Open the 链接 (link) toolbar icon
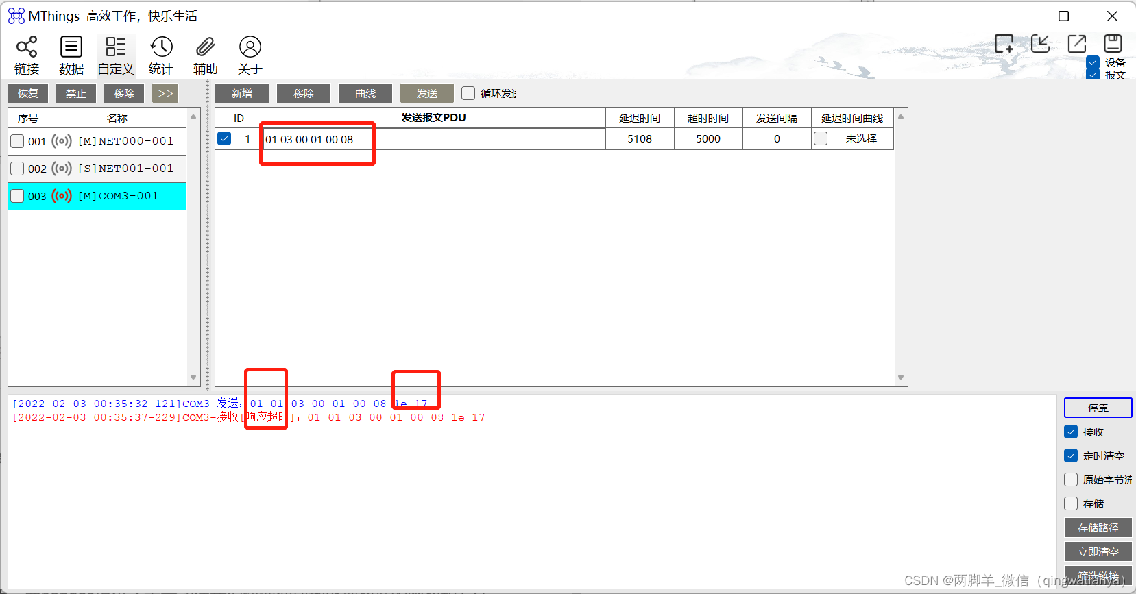Screen dimensions: 1136x594 point(27,55)
